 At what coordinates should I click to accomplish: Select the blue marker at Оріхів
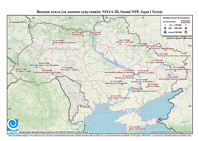point(147,87)
